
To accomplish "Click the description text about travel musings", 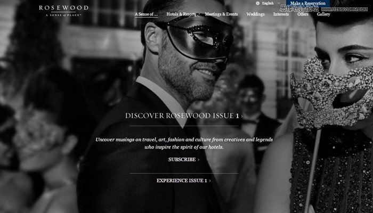I will click(x=184, y=143).
